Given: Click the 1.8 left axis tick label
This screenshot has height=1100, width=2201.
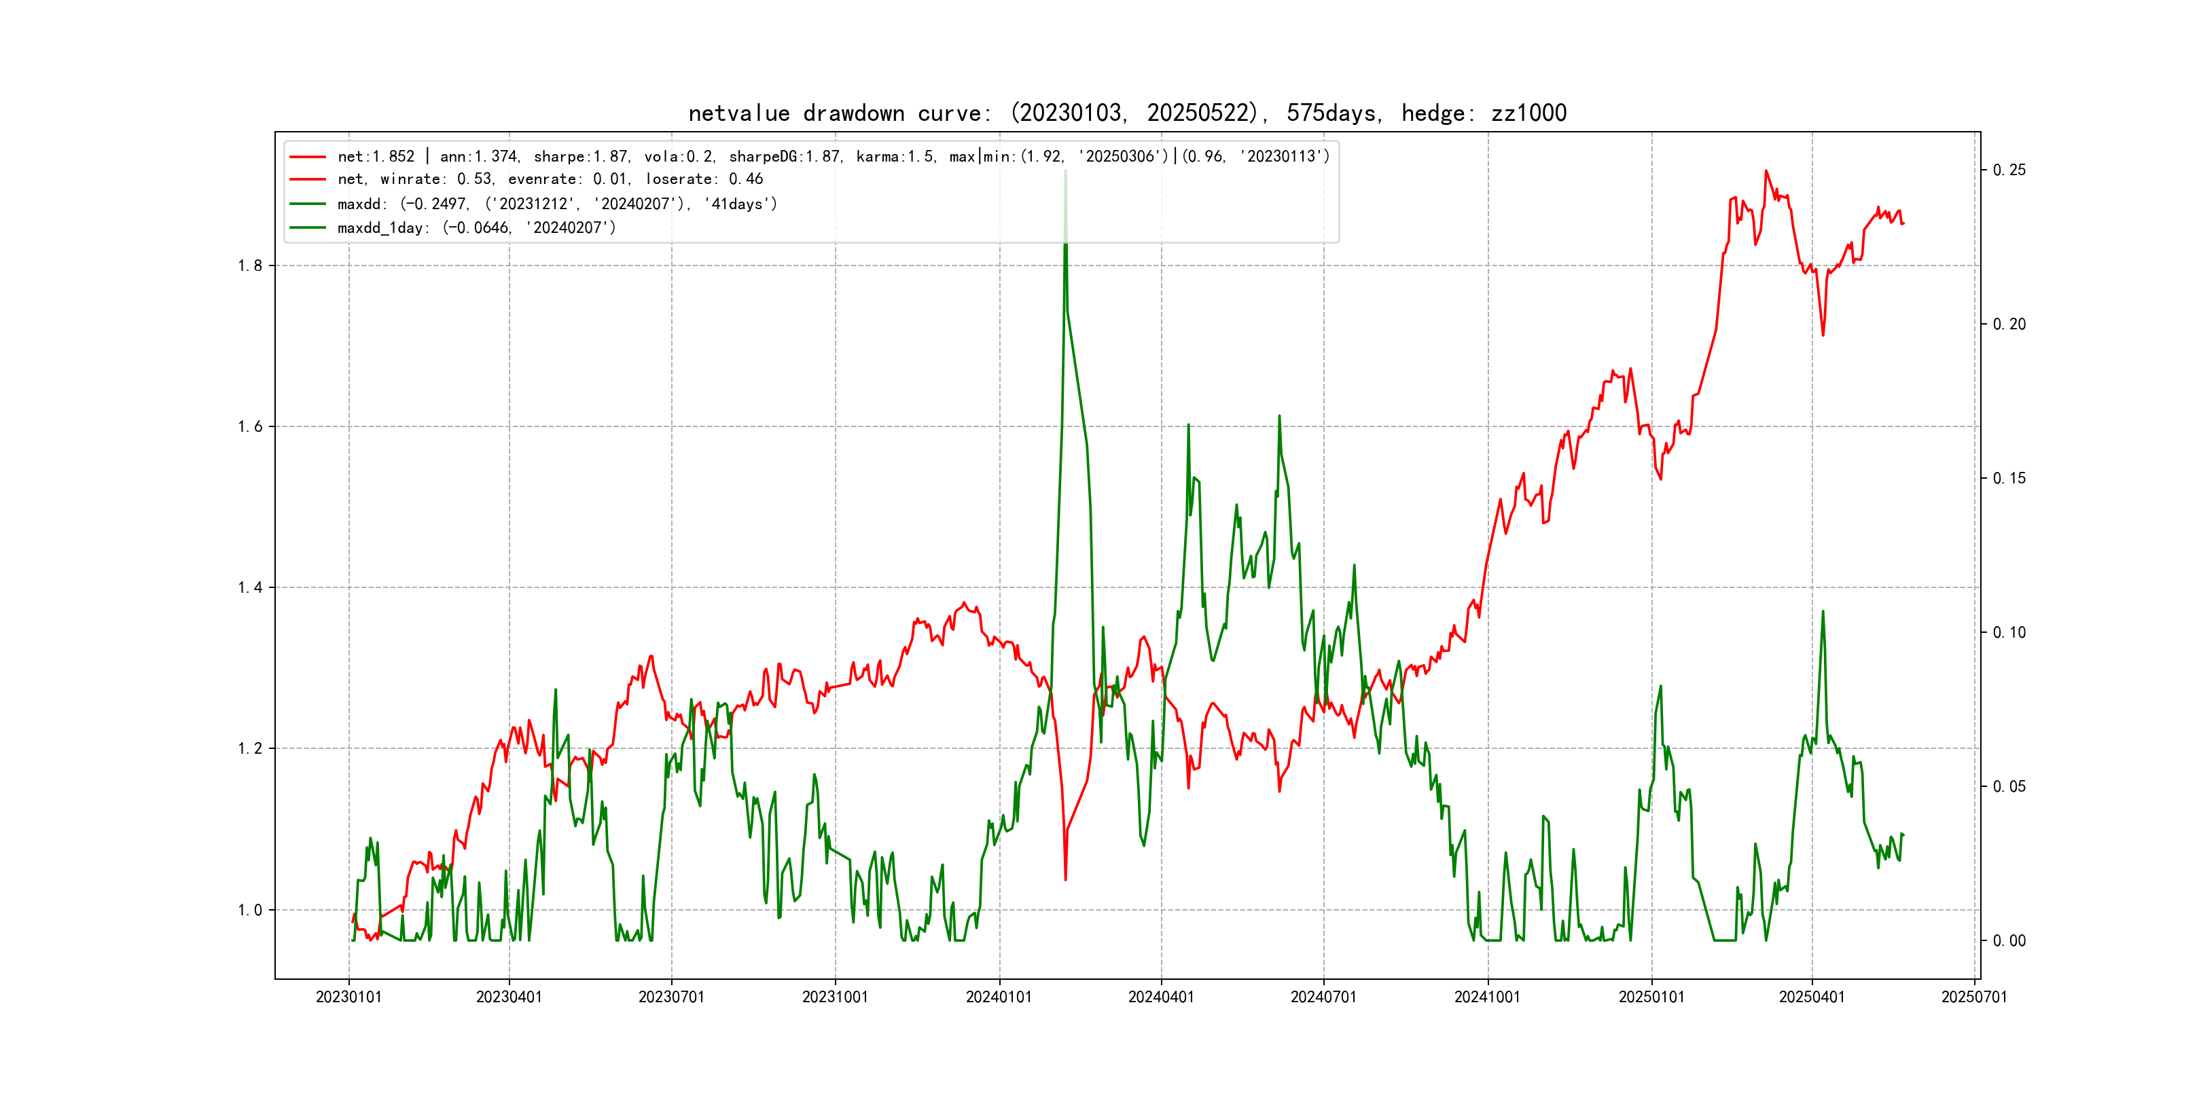Looking at the screenshot, I should tap(251, 265).
